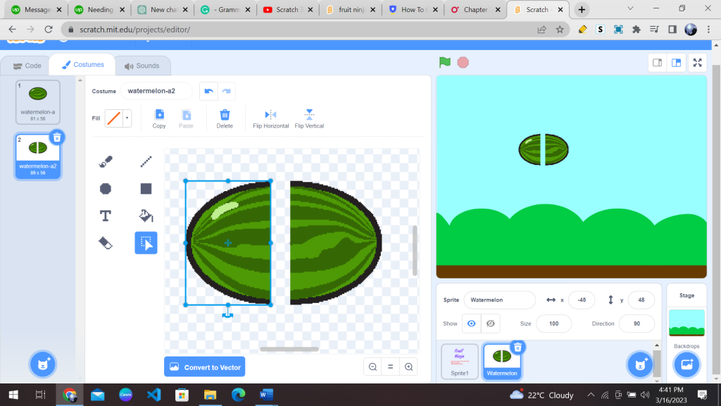The image size is (721, 406).
Task: Hide the Watermelon sprite with the ghost toggle
Action: [x=491, y=323]
